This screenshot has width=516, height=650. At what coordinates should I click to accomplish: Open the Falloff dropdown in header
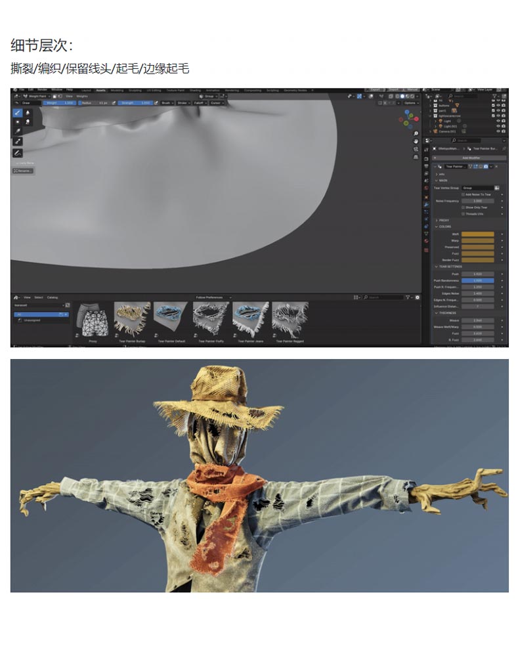[x=198, y=103]
